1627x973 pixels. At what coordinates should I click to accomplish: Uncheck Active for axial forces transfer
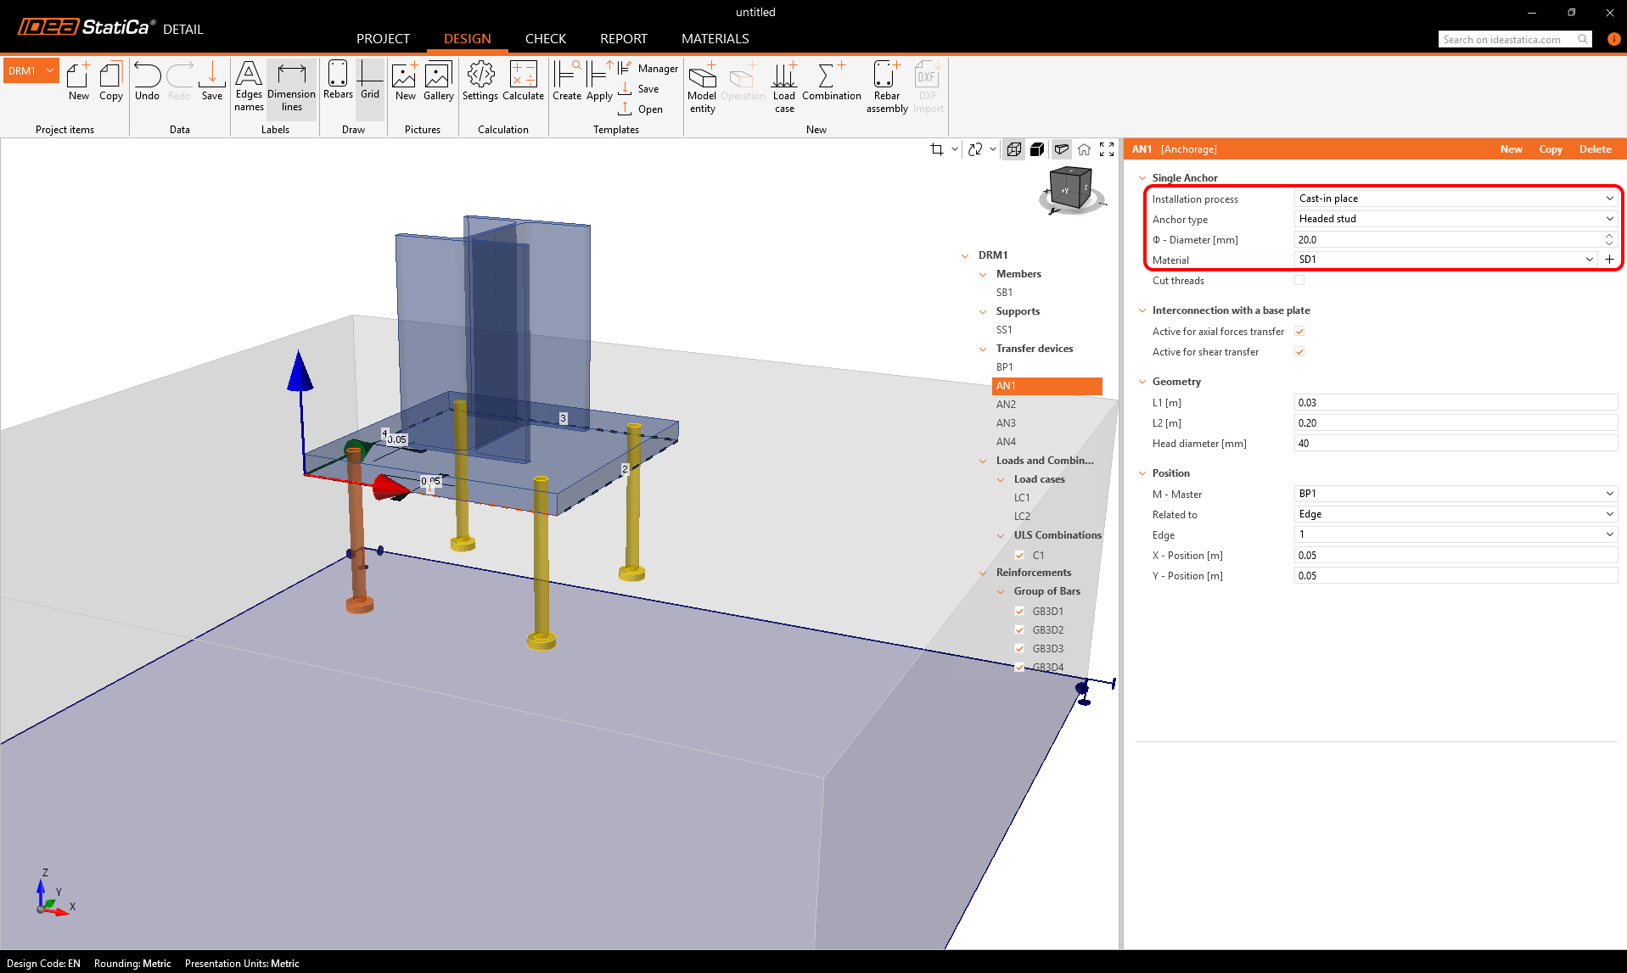[1299, 332]
